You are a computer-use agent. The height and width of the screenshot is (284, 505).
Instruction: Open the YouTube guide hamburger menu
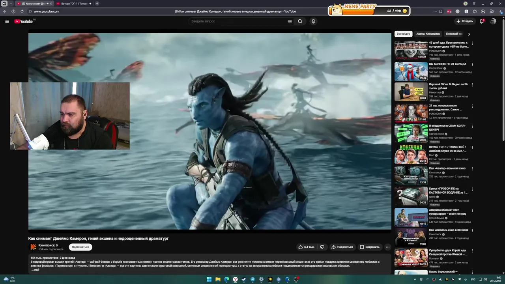point(7,21)
